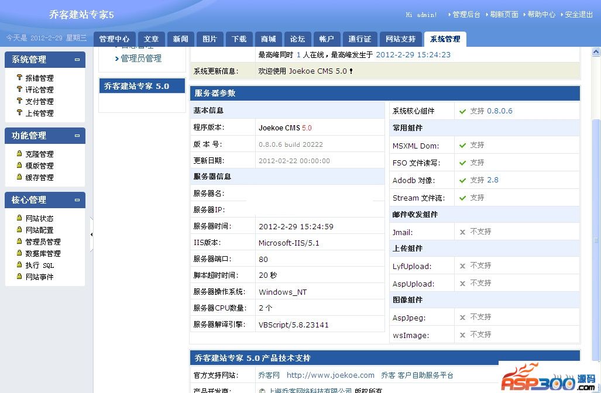Open the 下载 tab

(239, 39)
